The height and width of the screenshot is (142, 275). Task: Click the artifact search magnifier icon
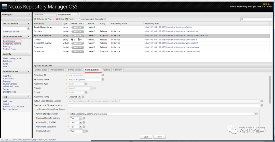tap(28, 28)
